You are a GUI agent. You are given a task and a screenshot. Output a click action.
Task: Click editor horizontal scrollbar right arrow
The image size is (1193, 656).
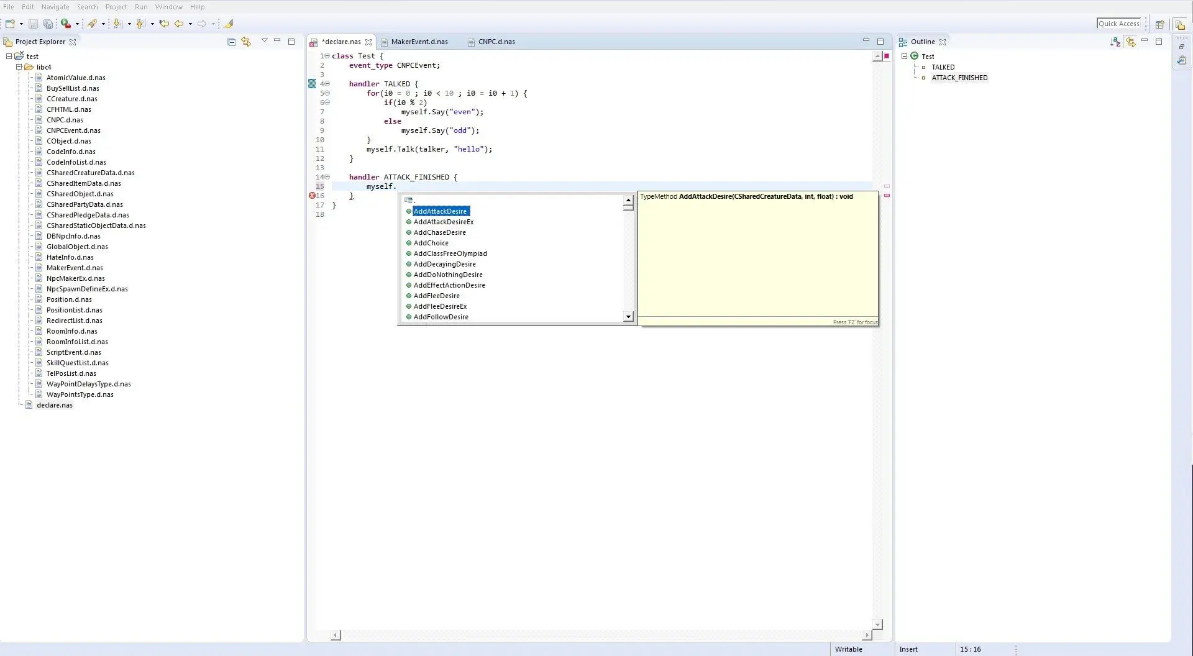867,635
